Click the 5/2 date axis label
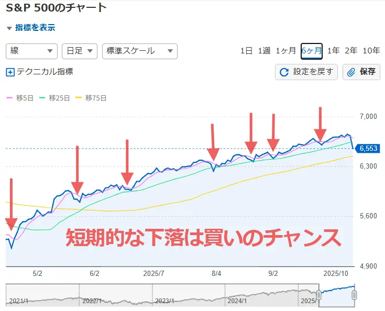 (37, 273)
